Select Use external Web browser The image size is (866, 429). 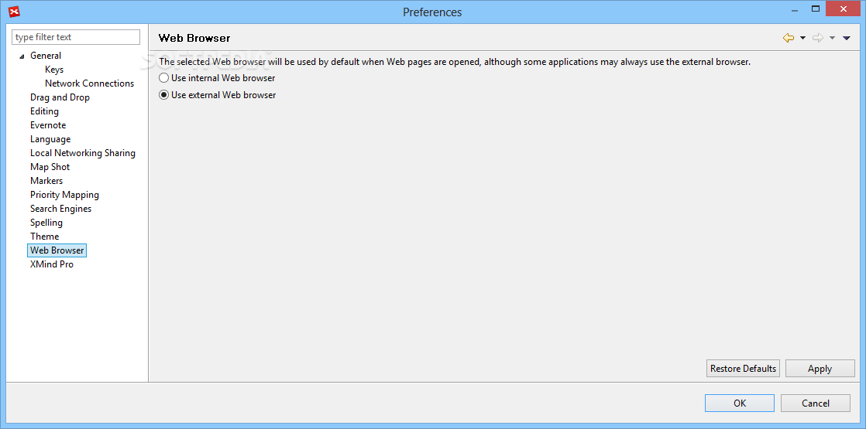click(x=218, y=95)
